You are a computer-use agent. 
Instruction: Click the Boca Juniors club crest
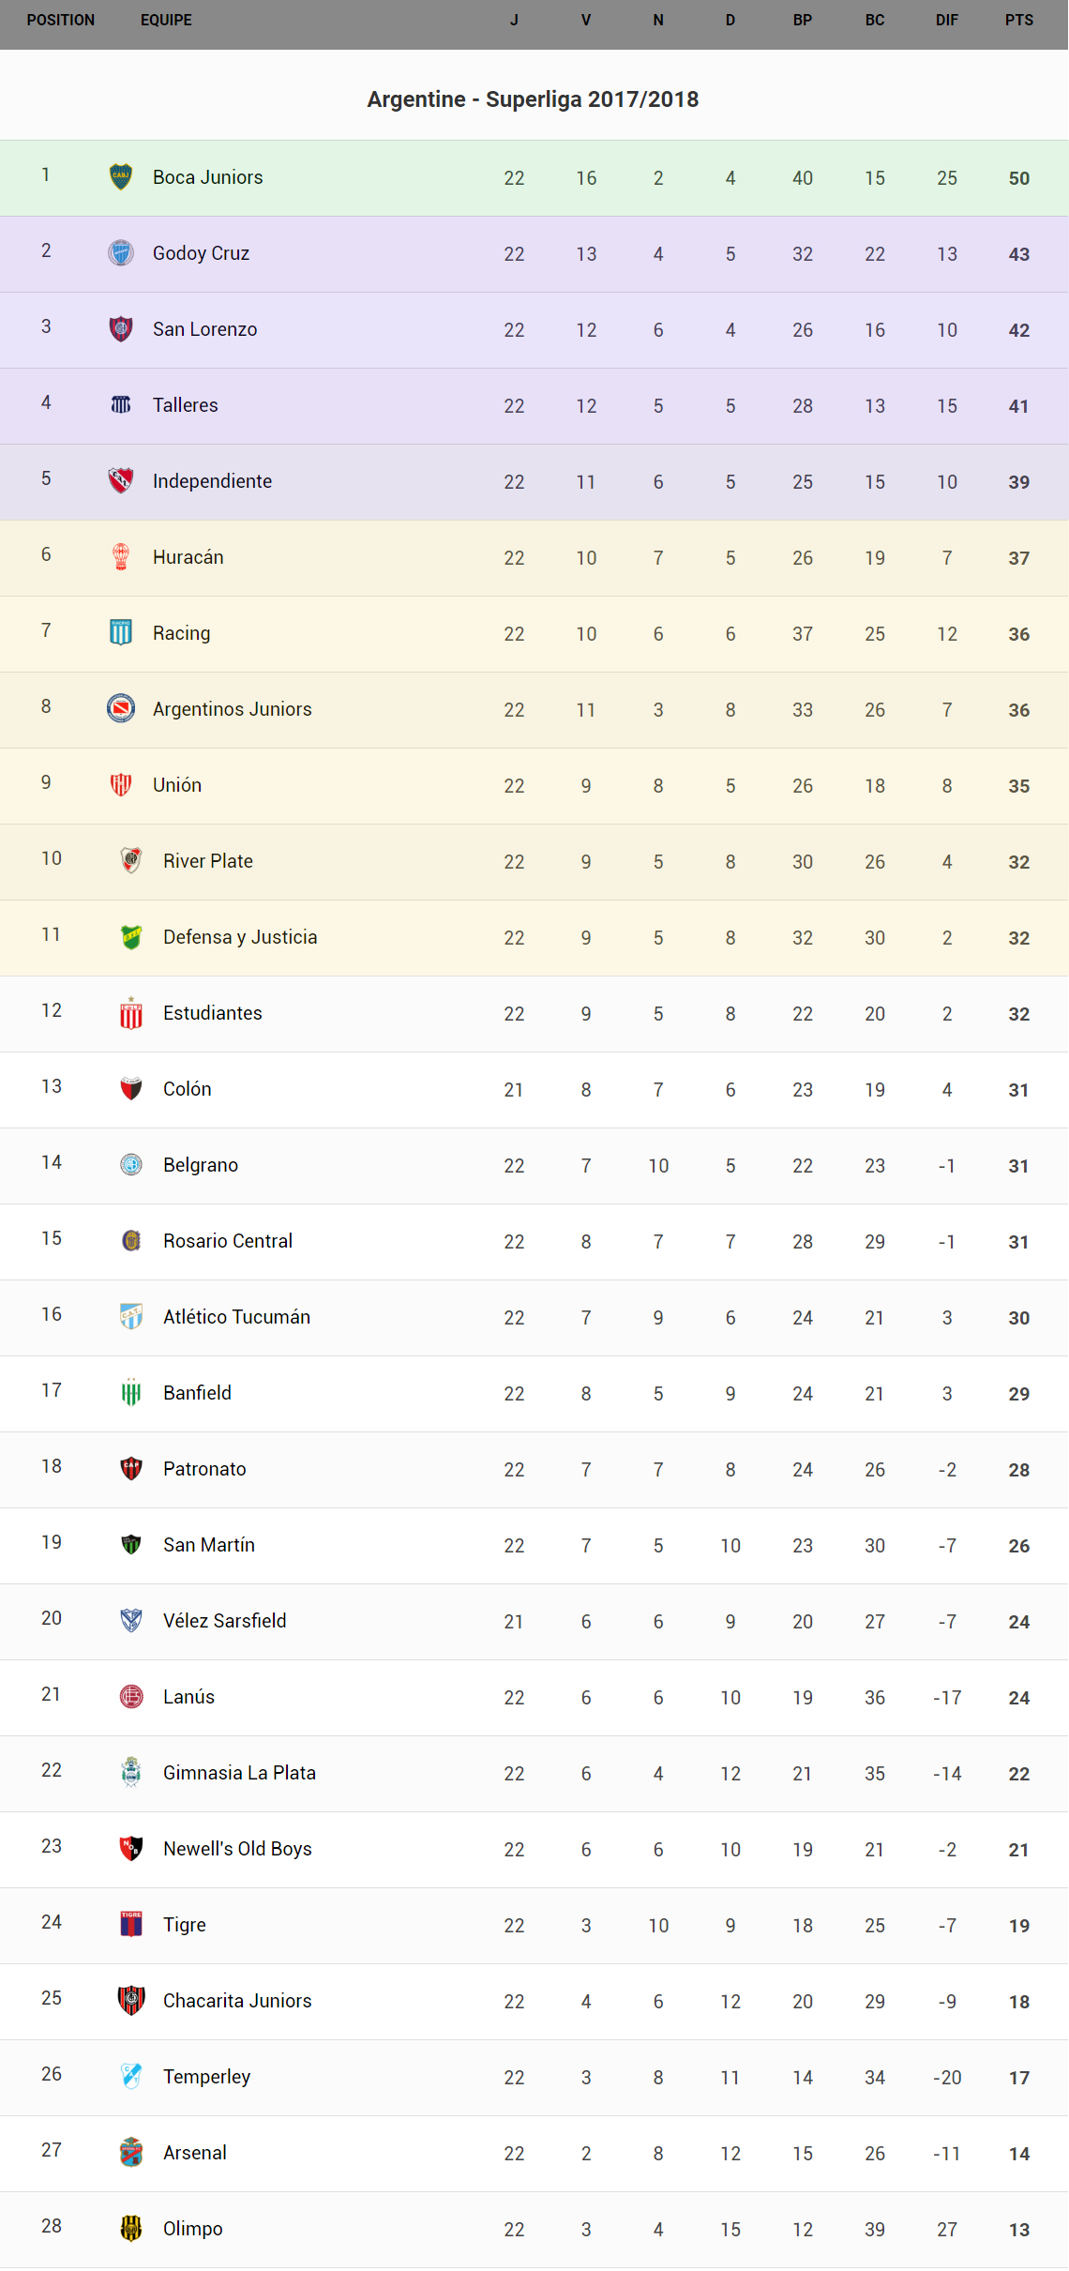pos(121,176)
